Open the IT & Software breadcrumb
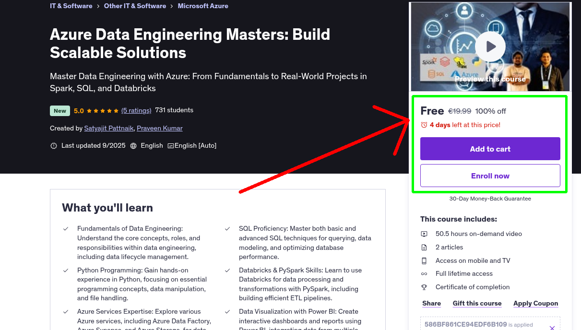Screen dimensions: 581x330 click(x=71, y=6)
